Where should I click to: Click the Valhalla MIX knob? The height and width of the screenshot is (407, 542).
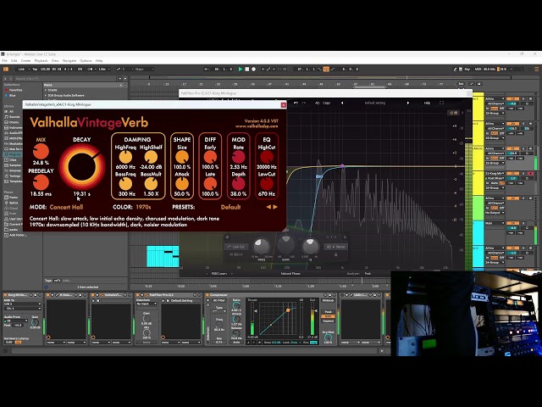click(x=41, y=152)
